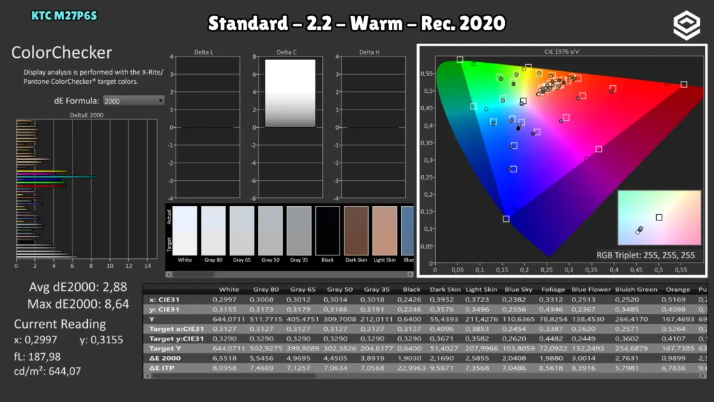Click the DeltaE 2000 bar chart

(x=86, y=190)
